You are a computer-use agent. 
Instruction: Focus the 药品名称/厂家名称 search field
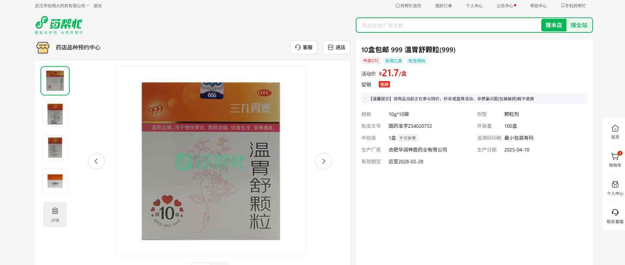point(448,25)
